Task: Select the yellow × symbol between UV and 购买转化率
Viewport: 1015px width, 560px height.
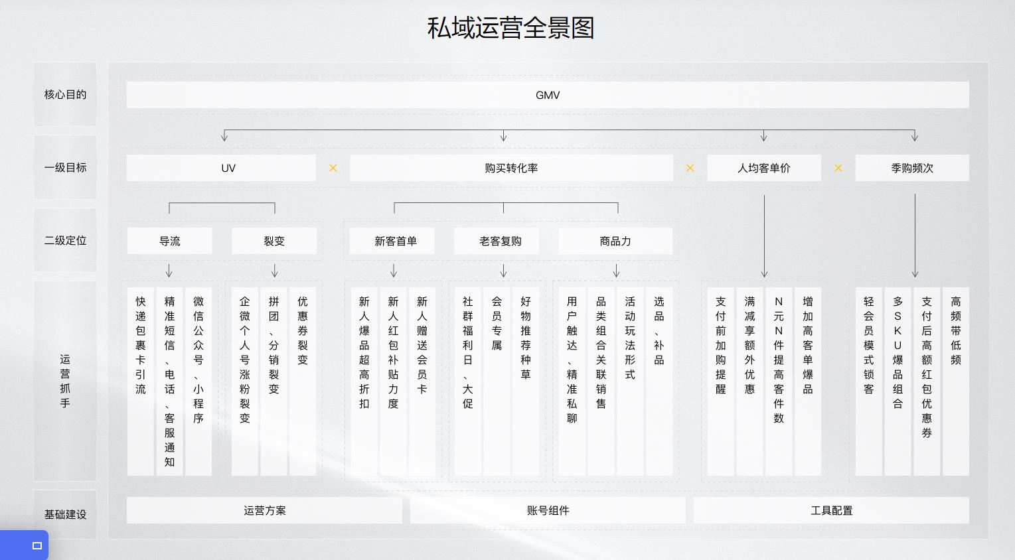Action: [333, 168]
